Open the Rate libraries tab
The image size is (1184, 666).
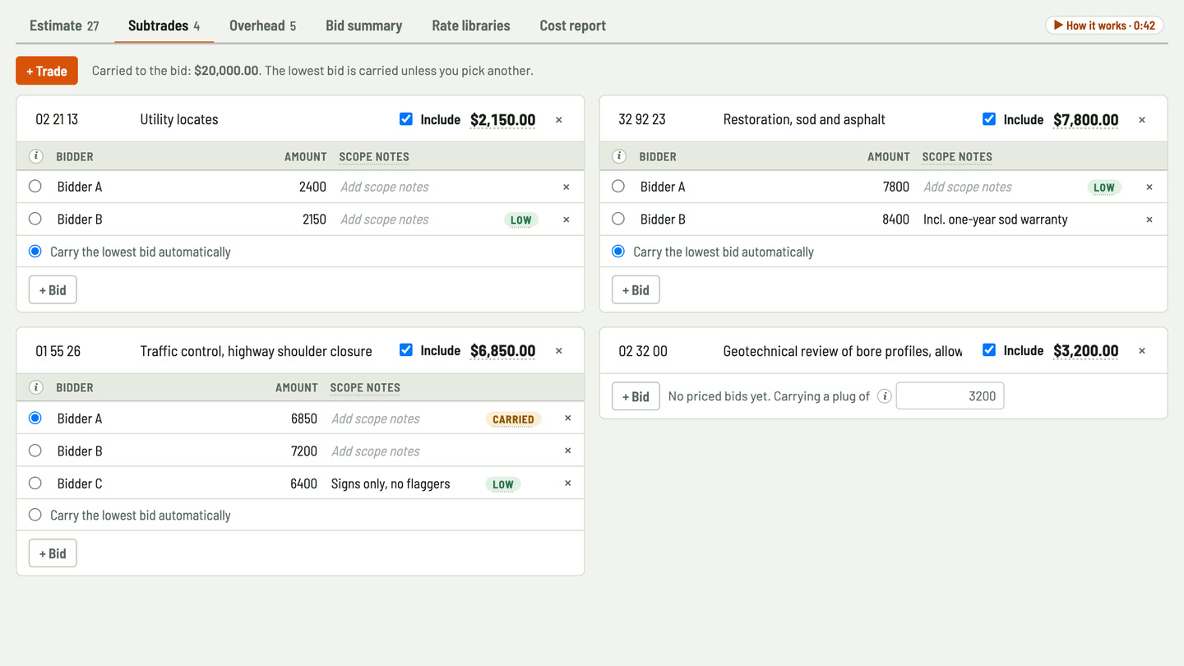click(471, 25)
